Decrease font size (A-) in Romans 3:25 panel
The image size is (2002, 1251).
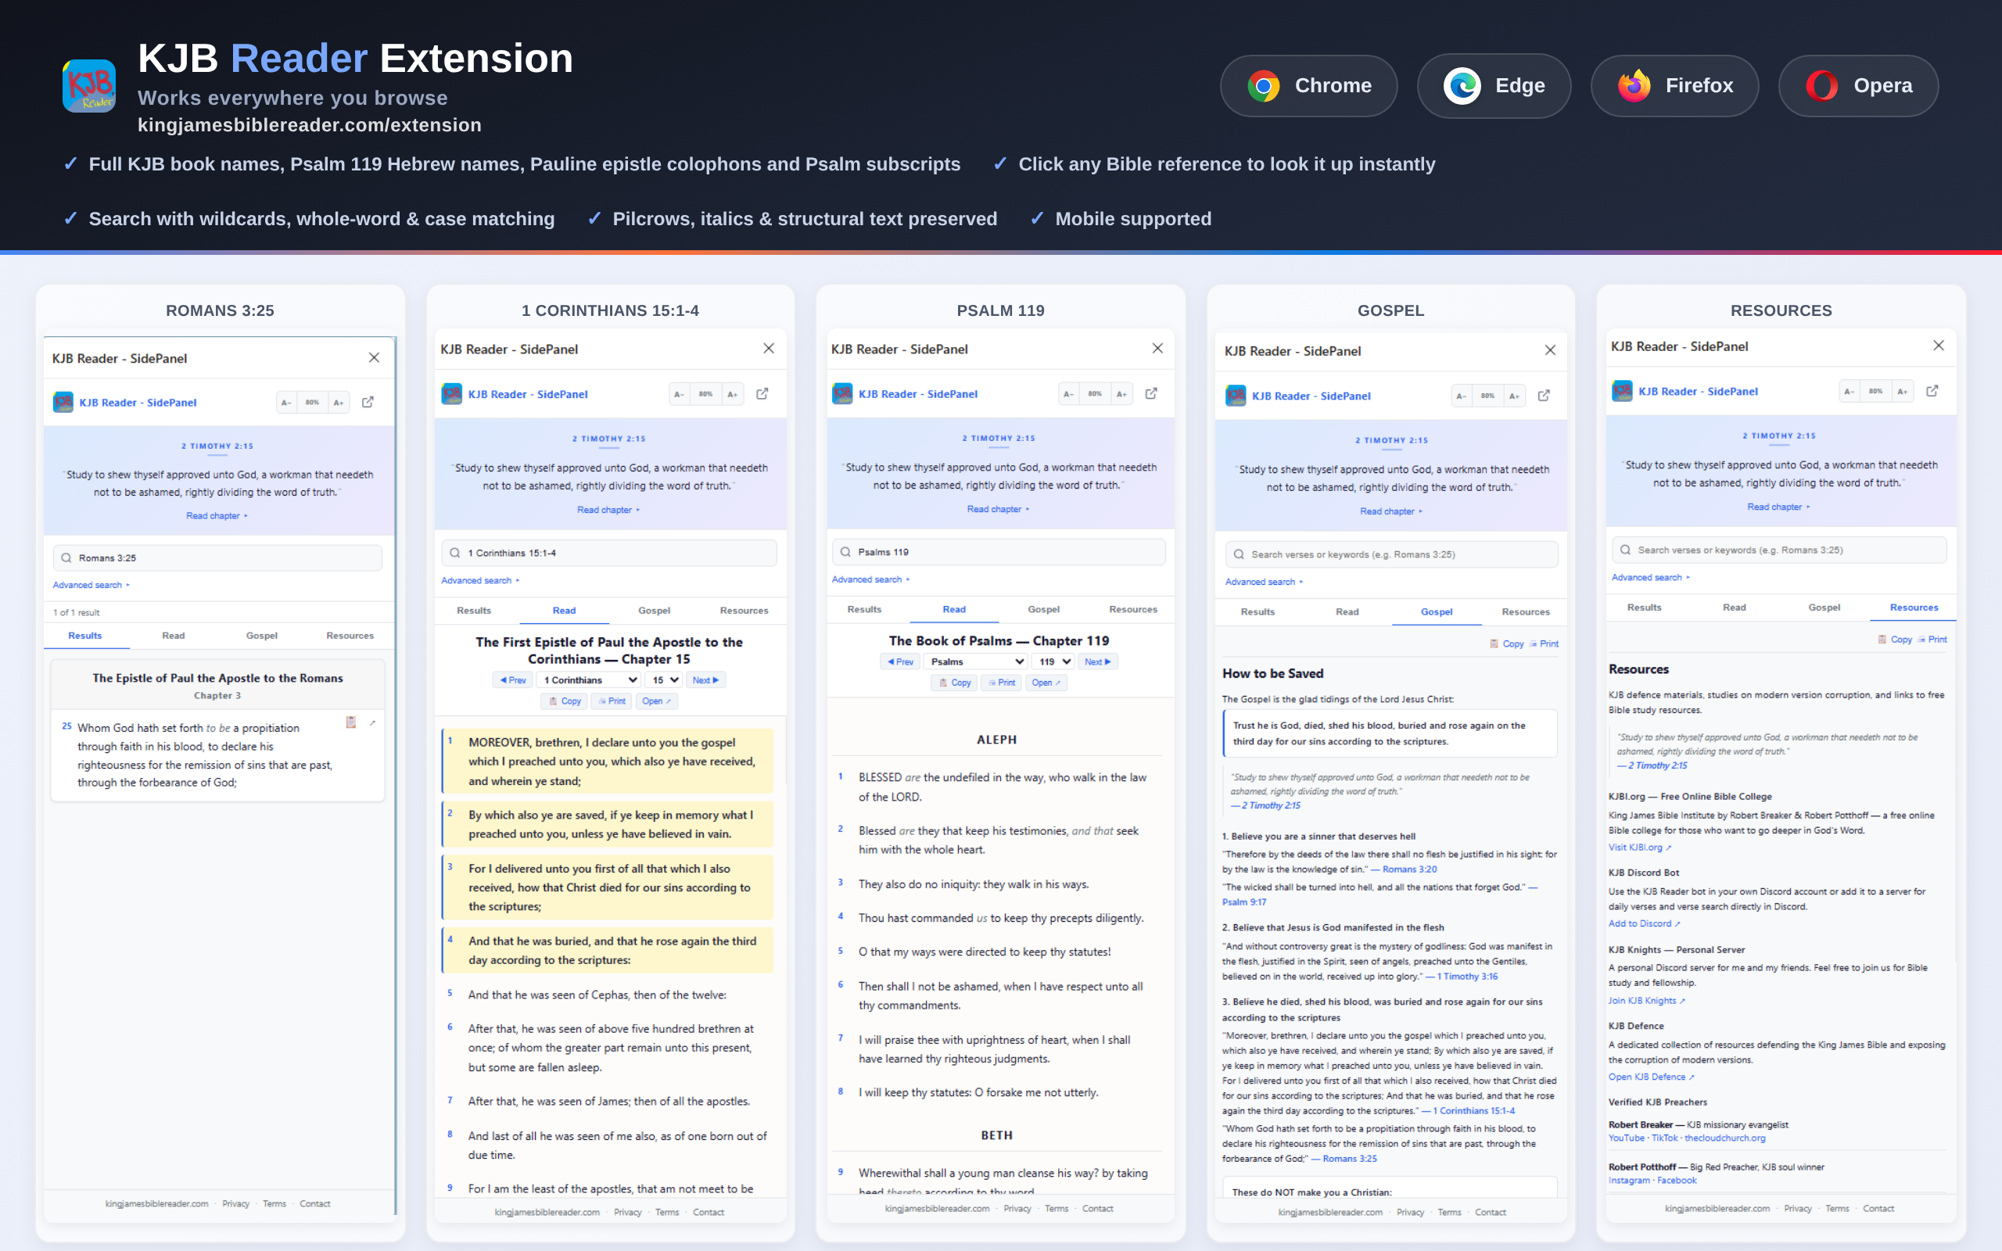[x=286, y=402]
